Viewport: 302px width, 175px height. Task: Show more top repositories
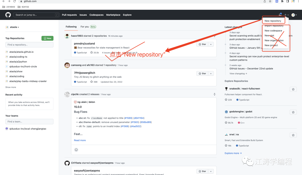pos(11,87)
